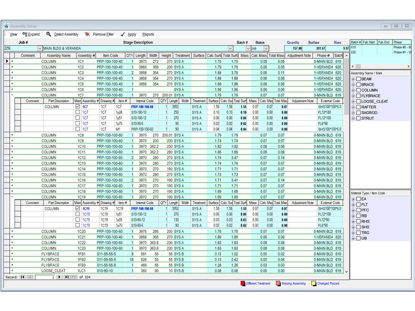Click the Phase # column header
This screenshot has width=415, height=311.
tap(323, 55)
